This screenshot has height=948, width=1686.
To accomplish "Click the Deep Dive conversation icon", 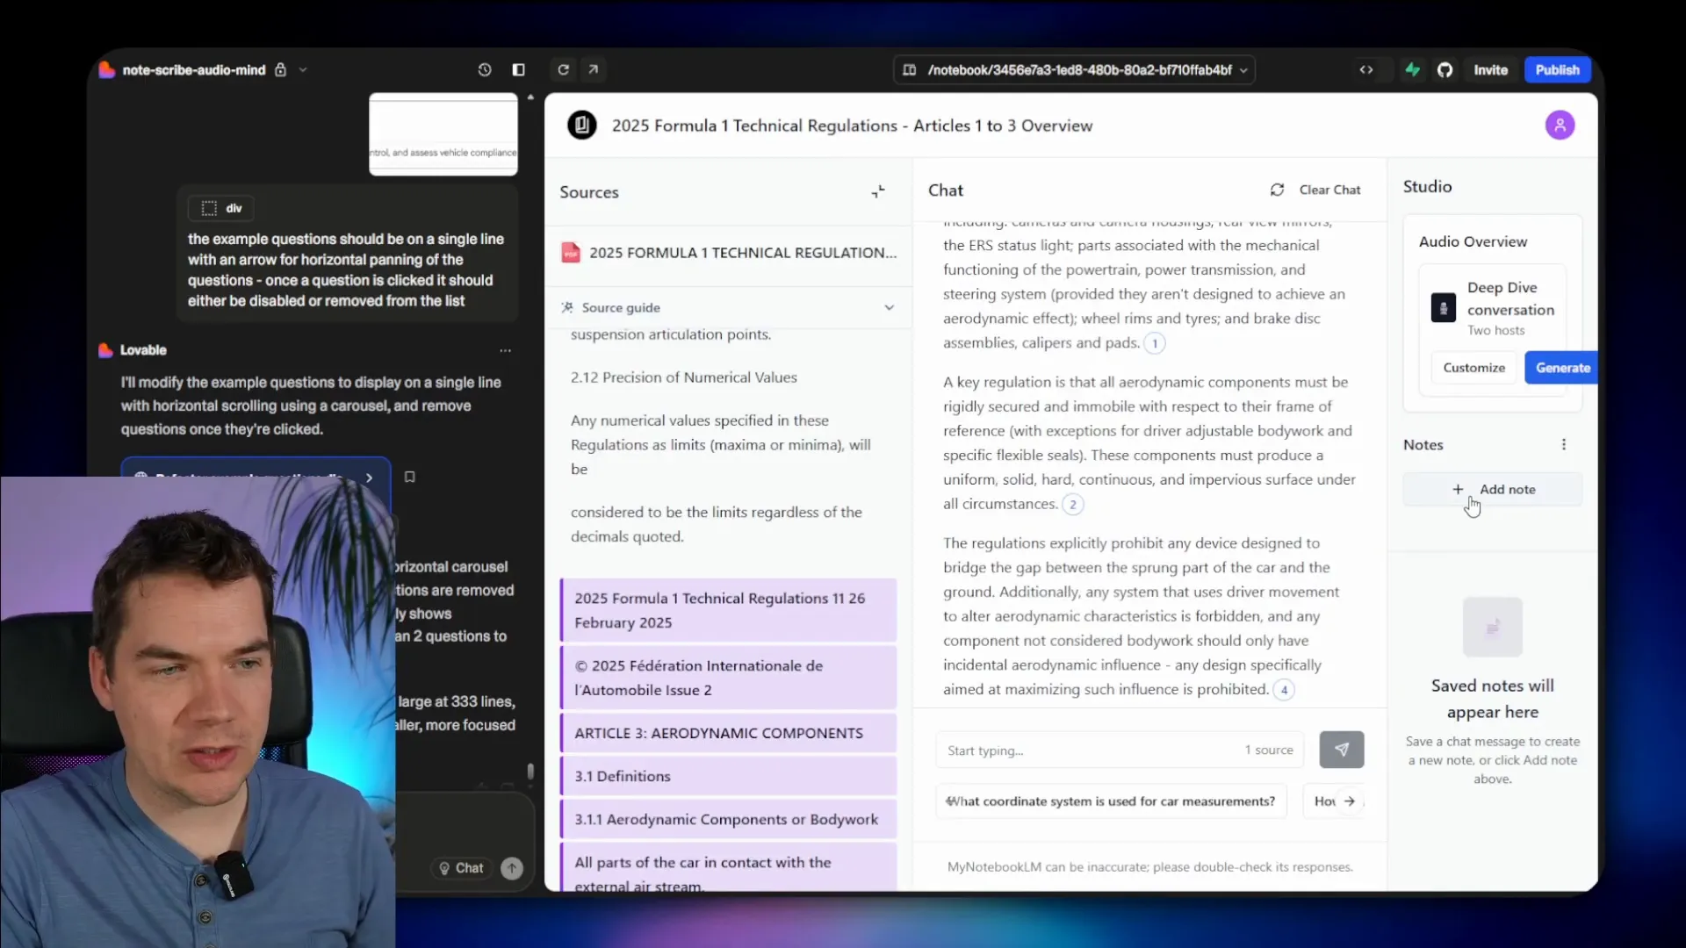I will tap(1443, 307).
